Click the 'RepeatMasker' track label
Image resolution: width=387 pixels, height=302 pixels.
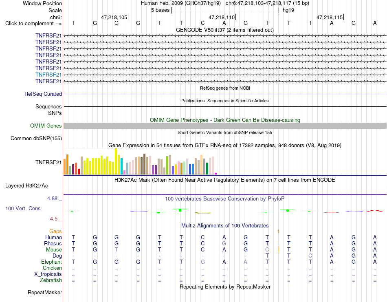coord(45,293)
